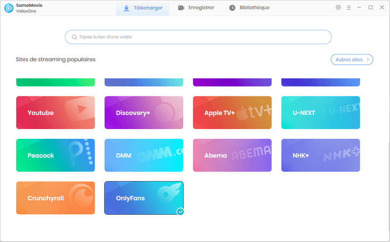Select the Crunchyroll site card
The image size is (390, 242).
56,198
